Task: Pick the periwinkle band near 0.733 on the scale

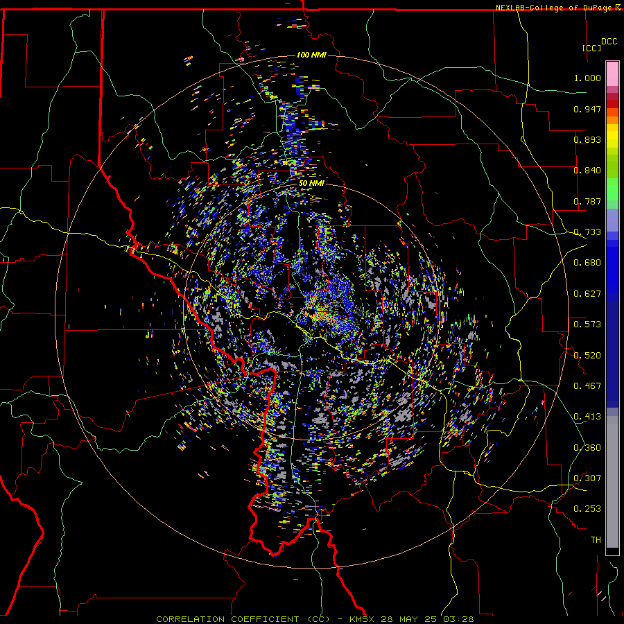Action: (x=612, y=220)
